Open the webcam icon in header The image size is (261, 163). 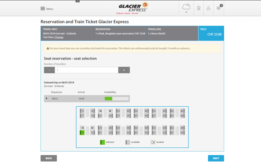tap(199, 8)
